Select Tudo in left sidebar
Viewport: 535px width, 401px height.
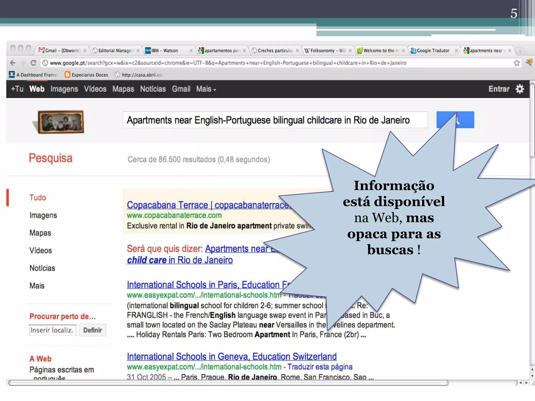(x=38, y=198)
